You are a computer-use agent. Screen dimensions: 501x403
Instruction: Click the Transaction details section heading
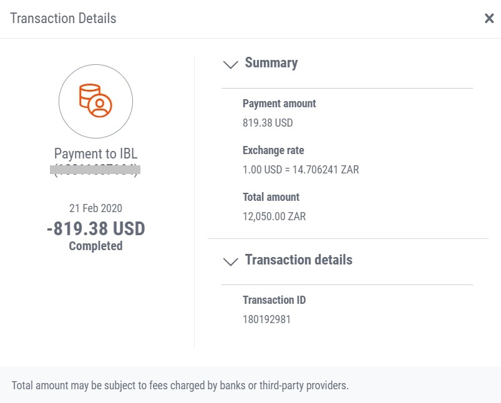pyautogui.click(x=298, y=260)
